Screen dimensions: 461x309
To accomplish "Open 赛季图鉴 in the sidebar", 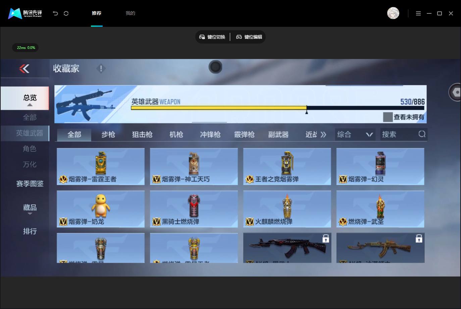I will (x=30, y=184).
